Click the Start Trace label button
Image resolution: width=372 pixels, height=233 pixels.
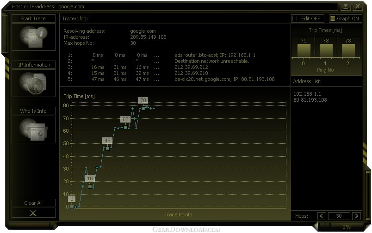[x=33, y=18]
